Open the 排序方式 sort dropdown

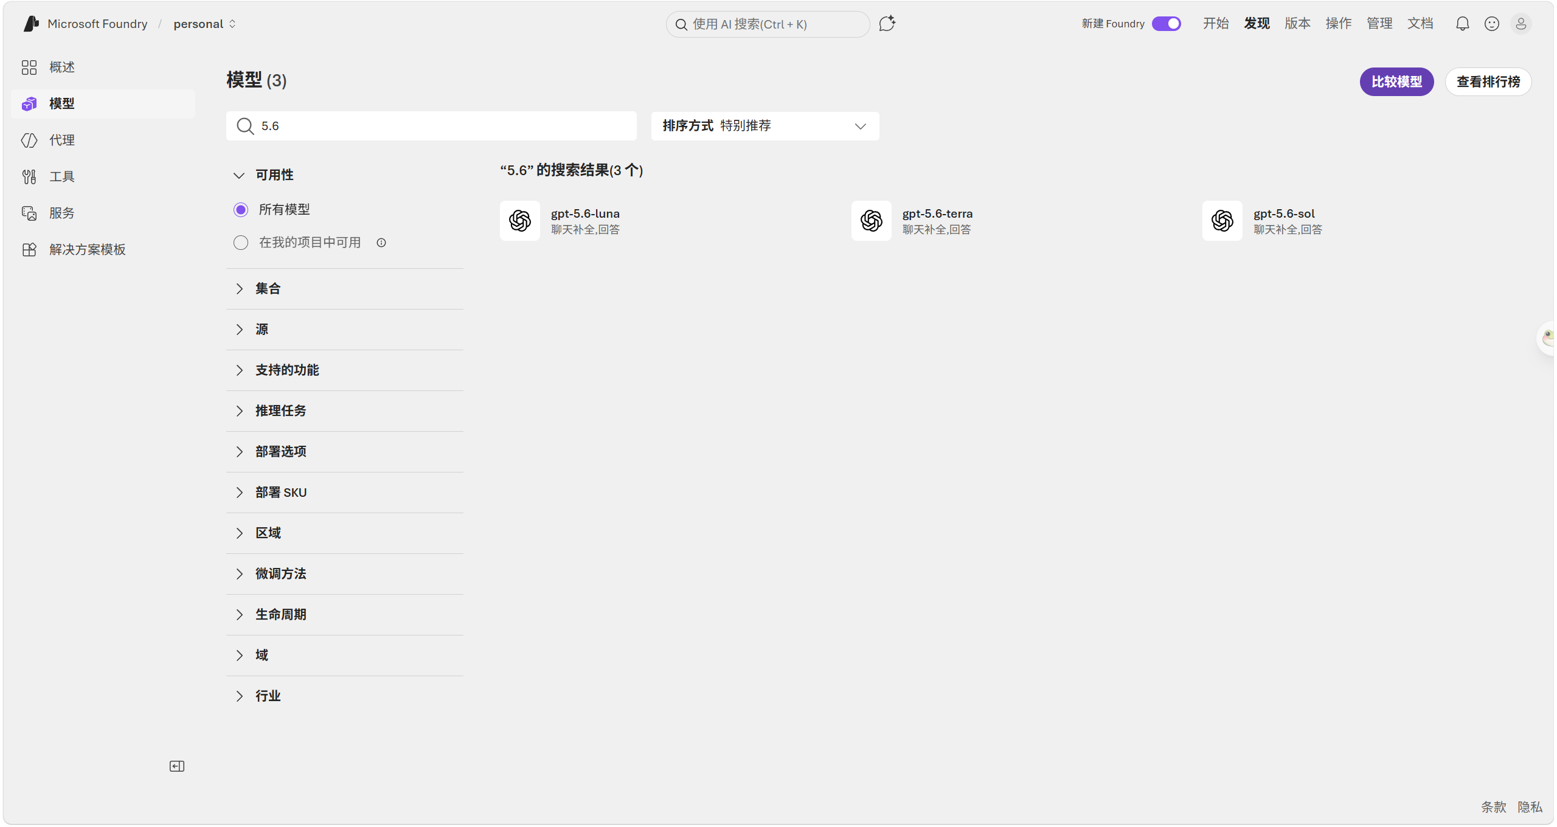pos(765,126)
